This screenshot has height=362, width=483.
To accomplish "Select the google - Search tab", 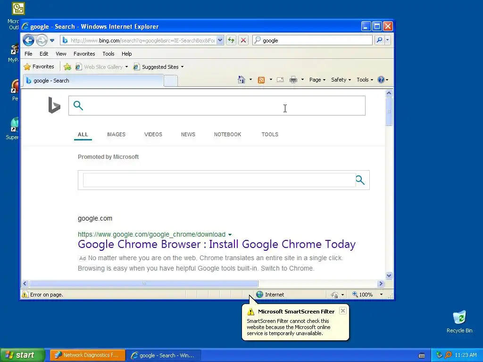I will point(93,81).
